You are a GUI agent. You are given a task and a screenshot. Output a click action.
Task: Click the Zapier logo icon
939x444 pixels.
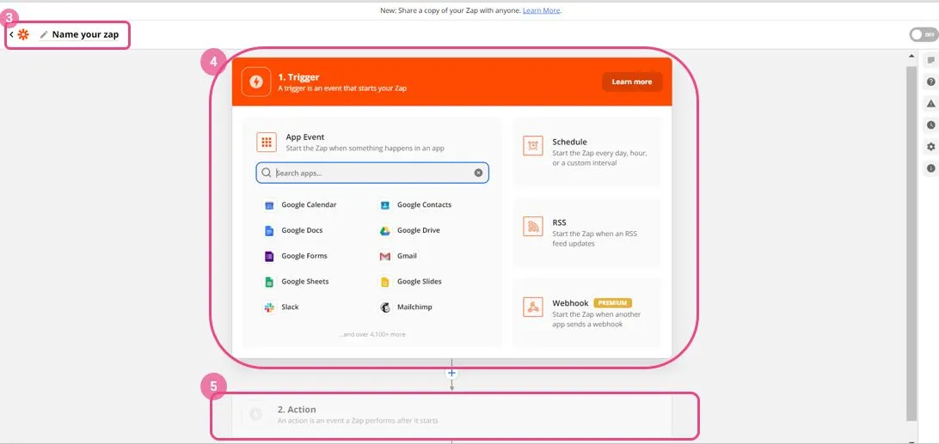(23, 34)
